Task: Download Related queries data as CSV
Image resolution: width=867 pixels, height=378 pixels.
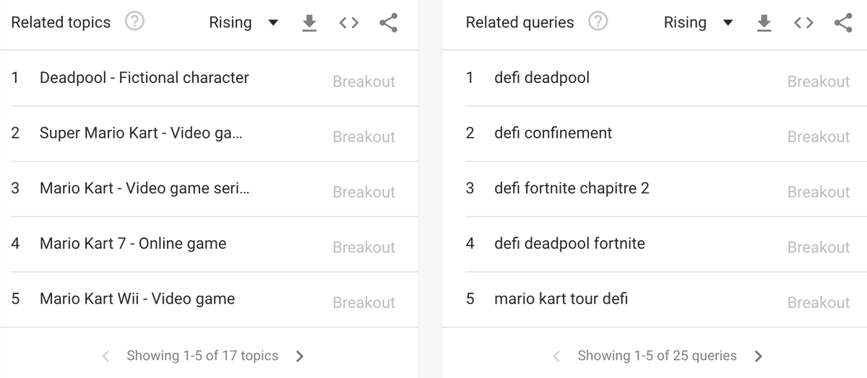Action: (764, 23)
